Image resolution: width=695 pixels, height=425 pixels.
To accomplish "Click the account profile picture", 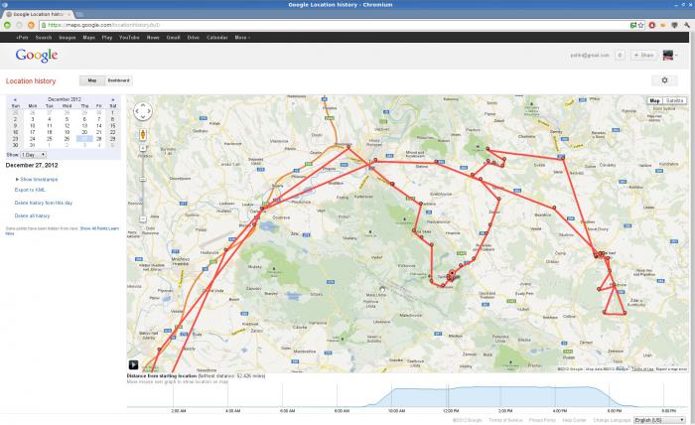I will click(668, 56).
